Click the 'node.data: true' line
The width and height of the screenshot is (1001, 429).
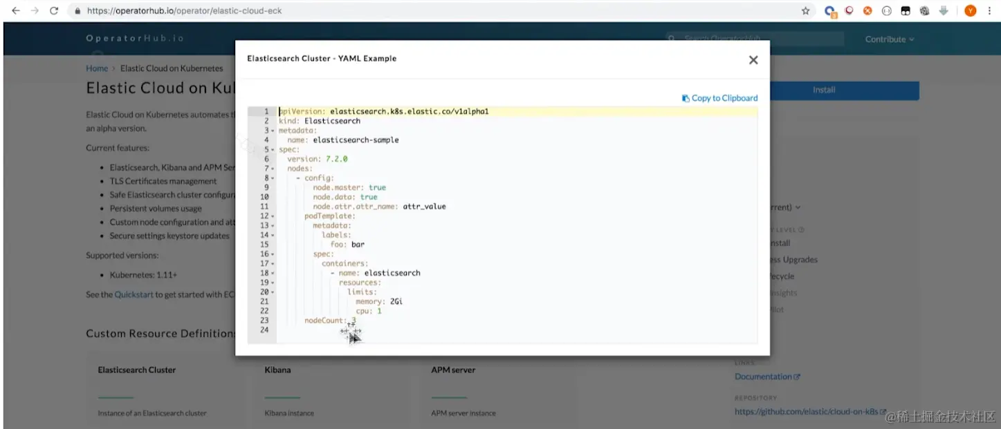(345, 197)
